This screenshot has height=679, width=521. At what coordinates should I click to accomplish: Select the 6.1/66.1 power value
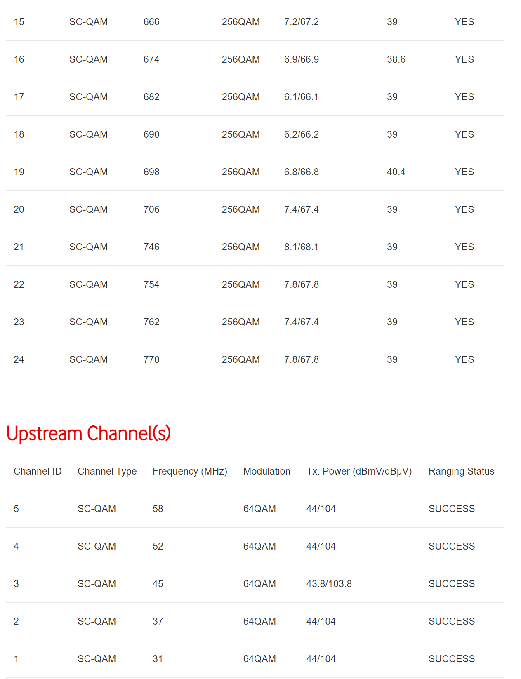tap(301, 97)
